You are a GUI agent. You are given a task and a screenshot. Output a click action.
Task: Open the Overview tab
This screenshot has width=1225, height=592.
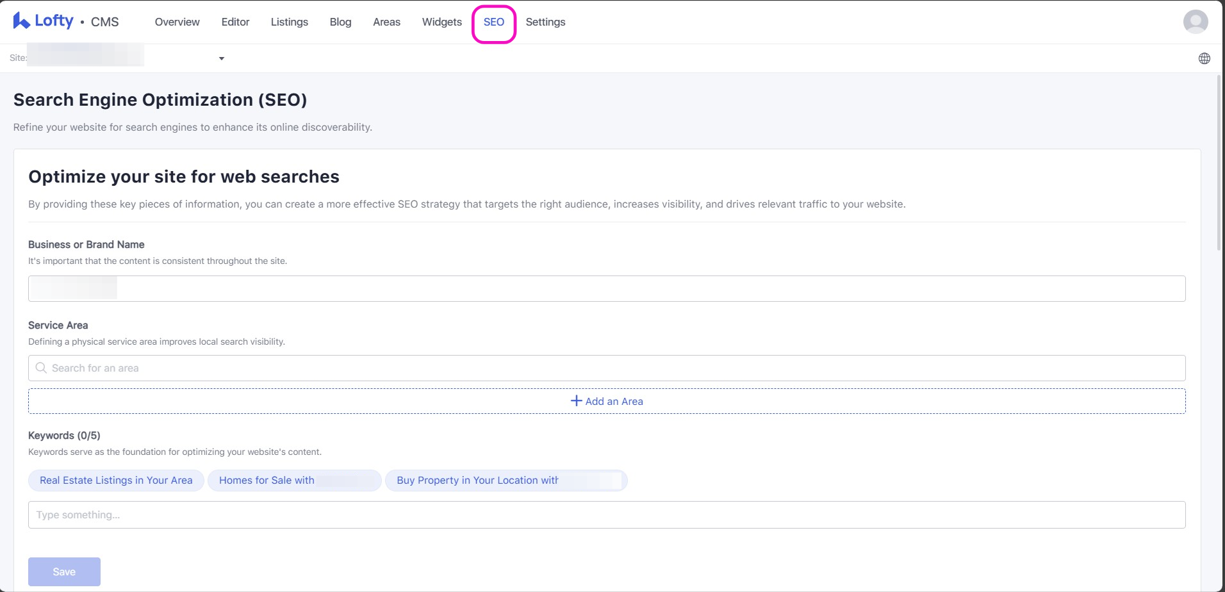[x=177, y=22]
